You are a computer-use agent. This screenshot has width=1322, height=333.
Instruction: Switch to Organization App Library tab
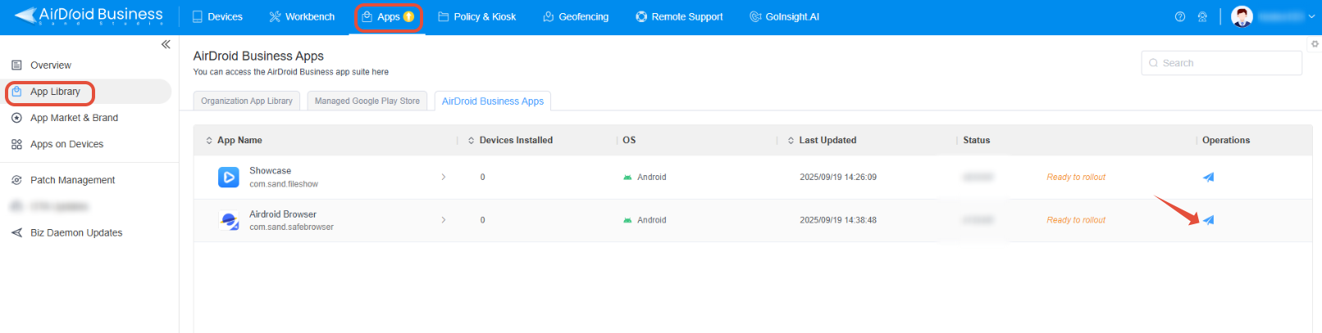(x=247, y=101)
